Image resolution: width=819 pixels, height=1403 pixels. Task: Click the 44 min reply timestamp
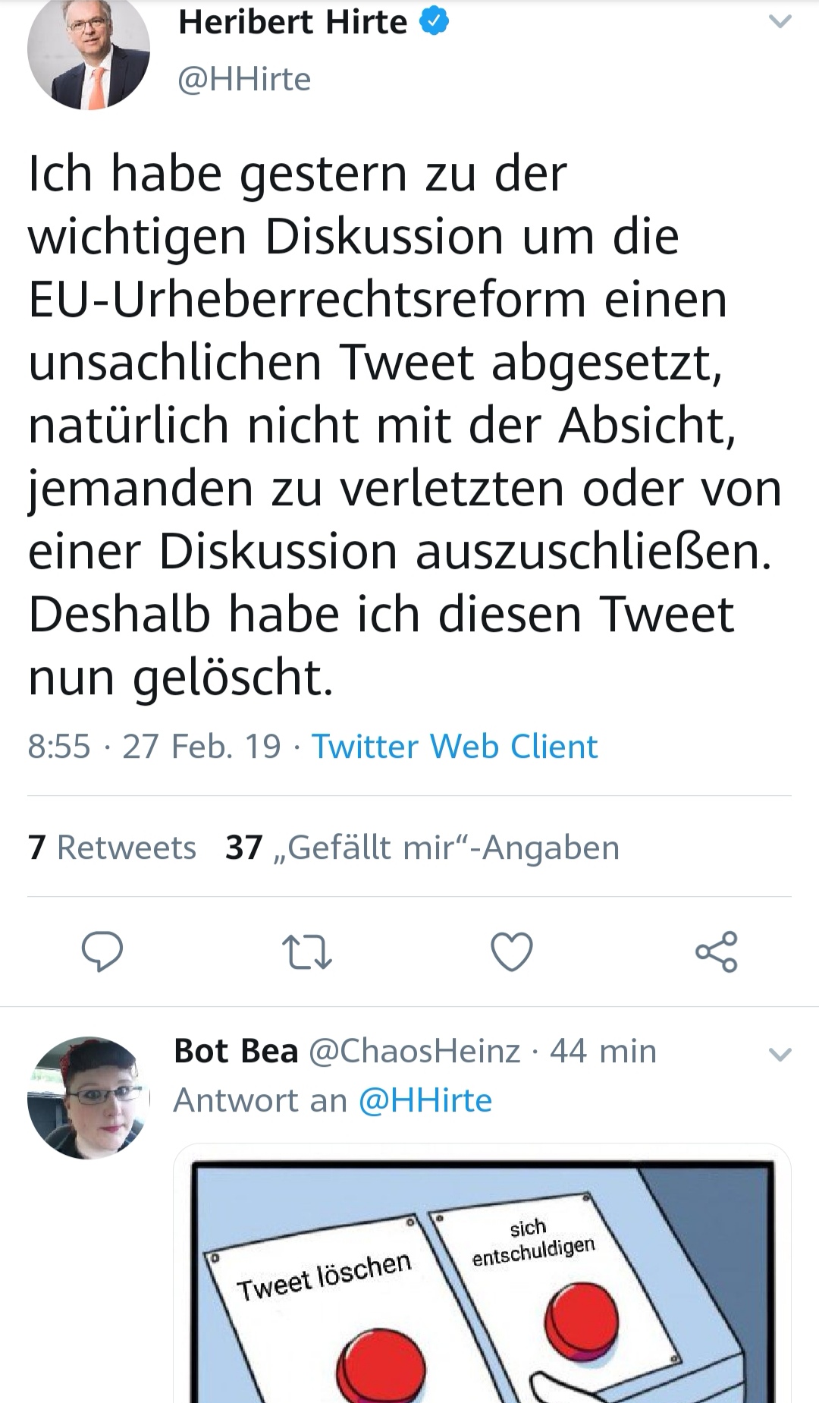603,1051
